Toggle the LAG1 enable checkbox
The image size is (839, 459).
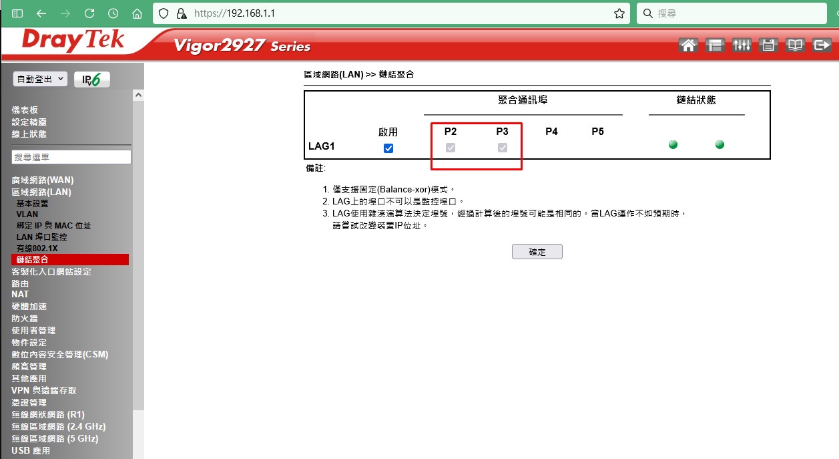pyautogui.click(x=388, y=148)
